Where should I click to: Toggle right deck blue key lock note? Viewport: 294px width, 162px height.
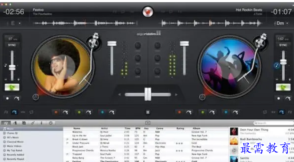tap(277, 65)
